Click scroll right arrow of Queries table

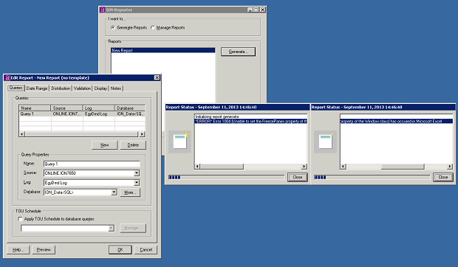142,134
